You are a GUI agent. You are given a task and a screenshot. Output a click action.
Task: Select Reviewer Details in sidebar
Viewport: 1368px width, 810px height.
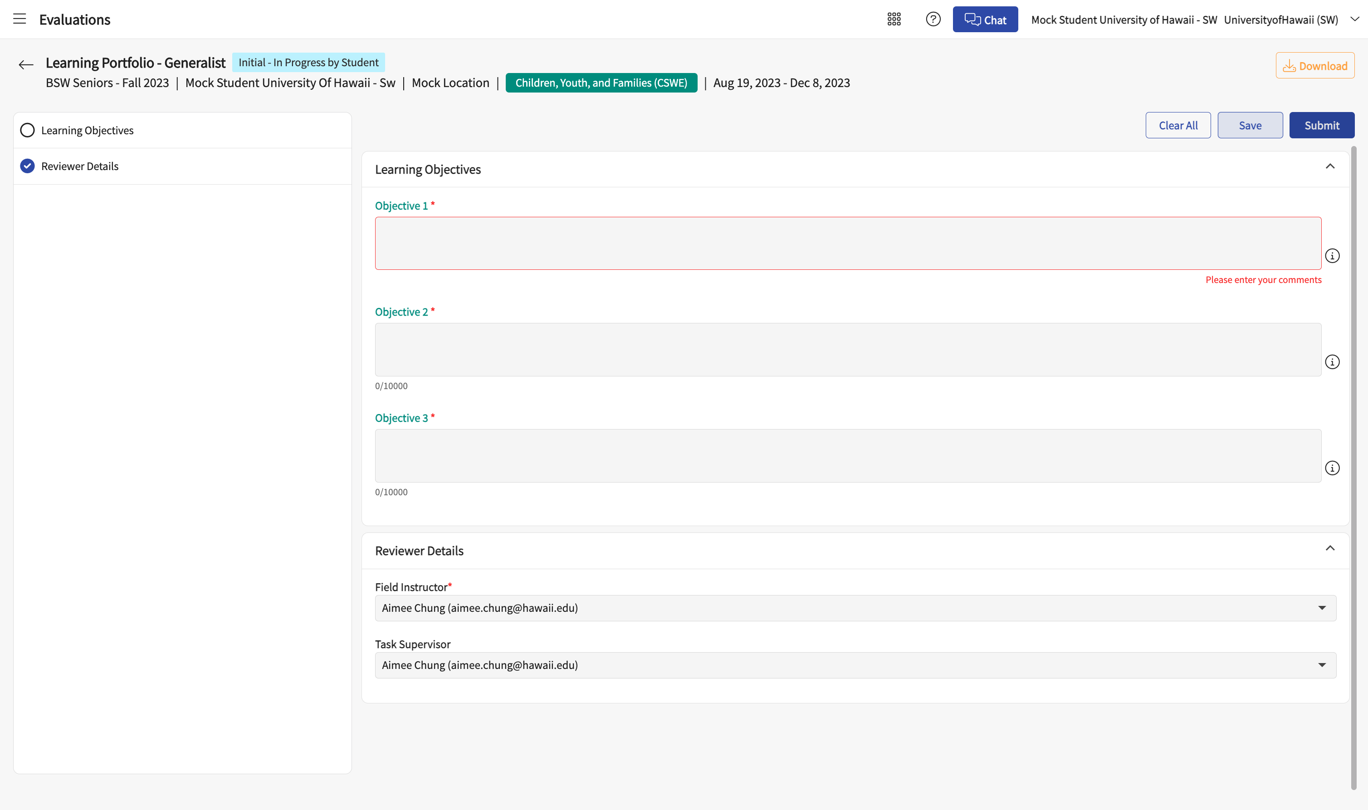tap(182, 166)
